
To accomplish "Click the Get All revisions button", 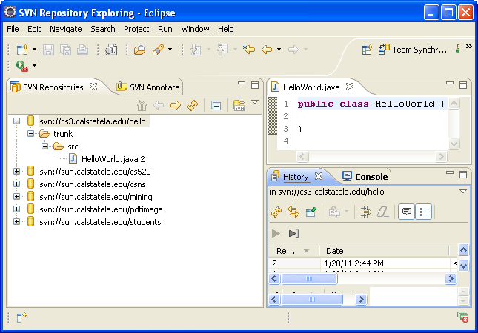I will pyautogui.click(x=293, y=233).
